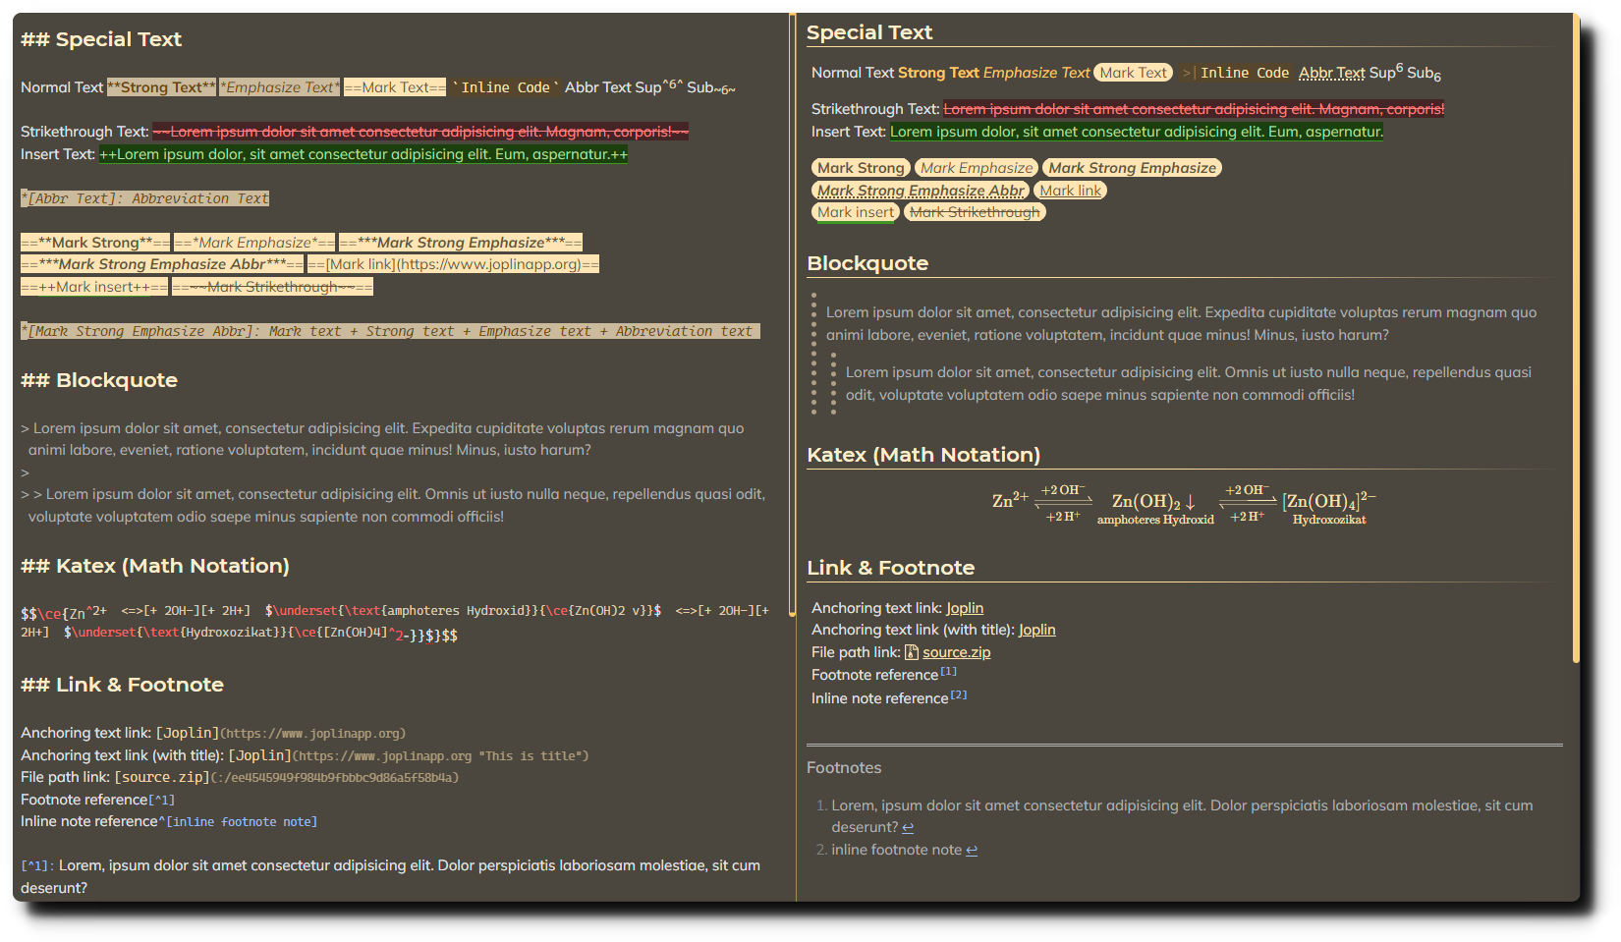
Task: Click the "*[Mark Strong Emphasize Abbr]:" definition line
Action: [x=390, y=331]
